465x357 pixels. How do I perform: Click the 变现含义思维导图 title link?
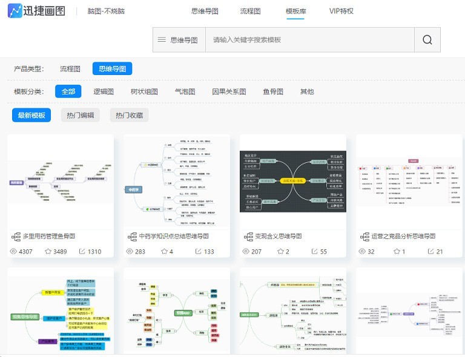coord(279,236)
